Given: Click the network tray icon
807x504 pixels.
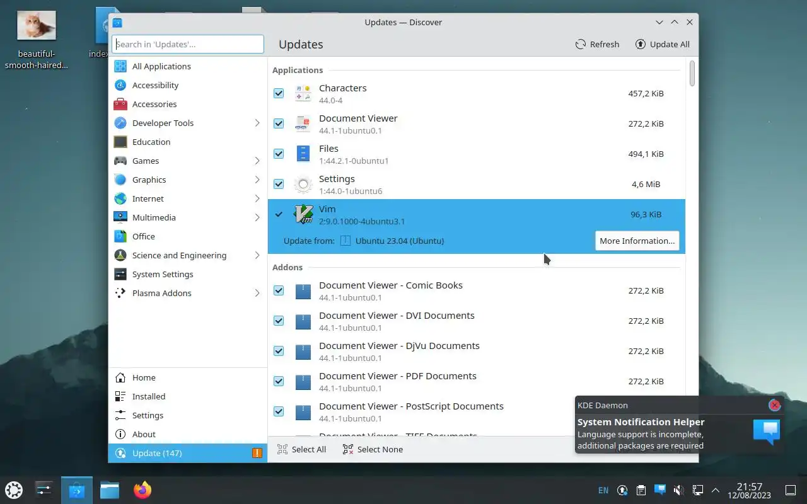Looking at the screenshot, I should pyautogui.click(x=698, y=490).
